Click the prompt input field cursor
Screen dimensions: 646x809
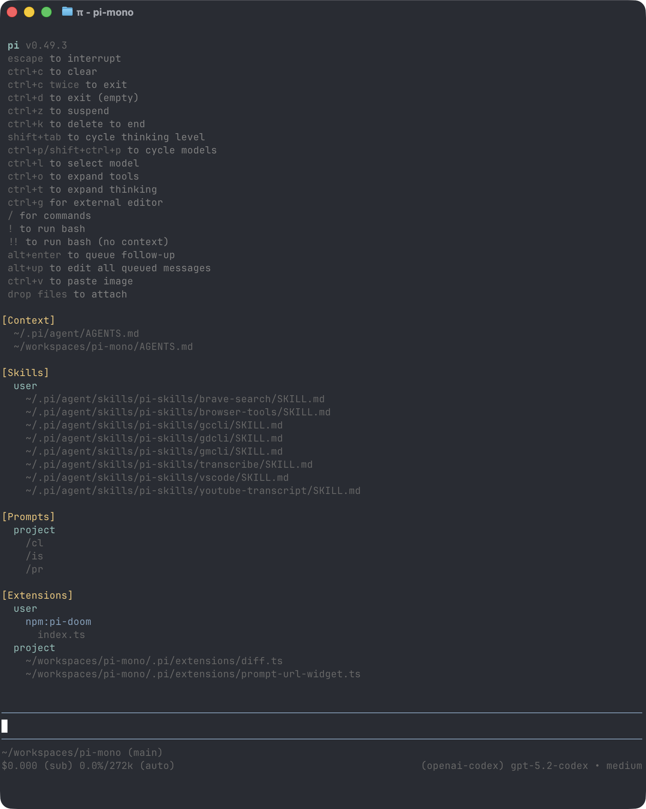coord(4,726)
